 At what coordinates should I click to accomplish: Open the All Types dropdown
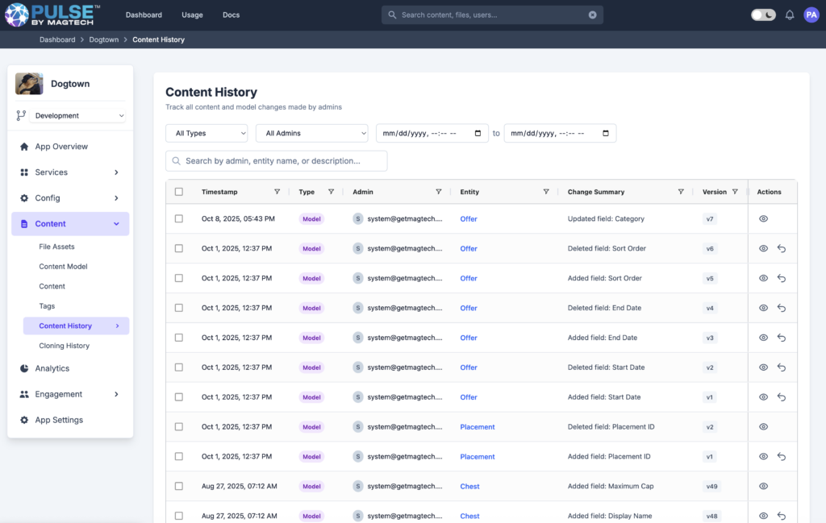(206, 133)
